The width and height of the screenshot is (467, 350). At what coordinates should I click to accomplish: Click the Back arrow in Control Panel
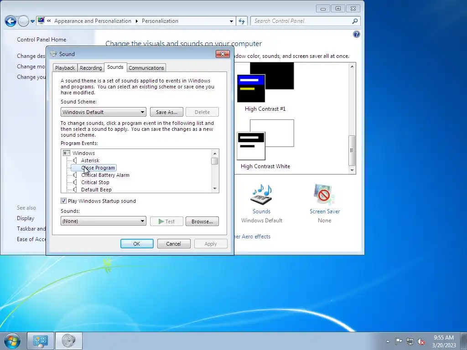[x=10, y=21]
